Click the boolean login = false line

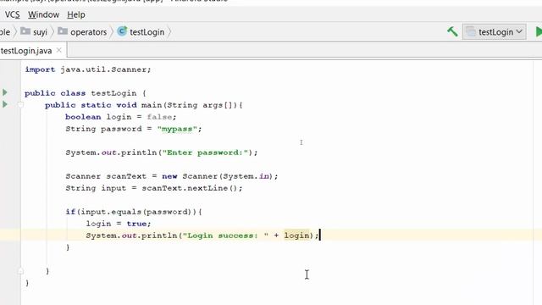pos(121,117)
